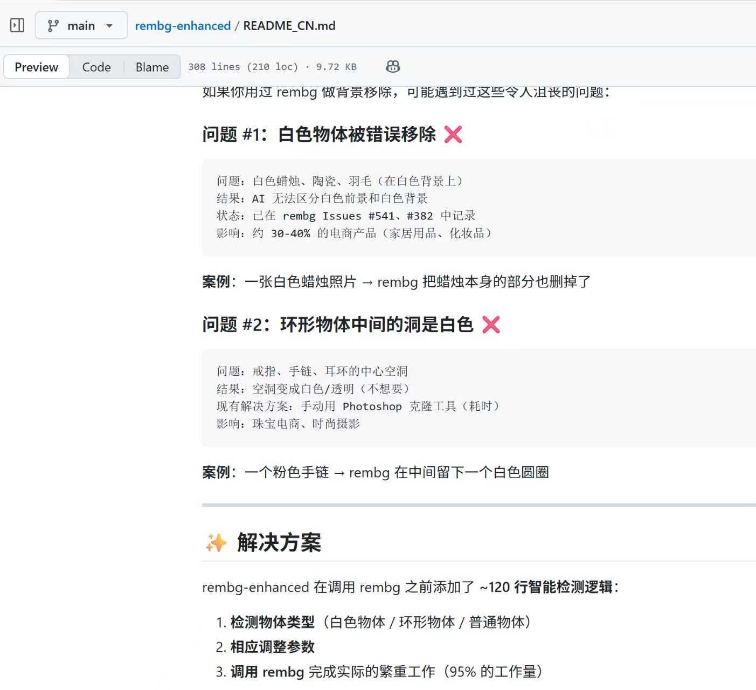This screenshot has height=690, width=756.
Task: Click the red X emoji after 问题 #2 heading
Action: 491,325
